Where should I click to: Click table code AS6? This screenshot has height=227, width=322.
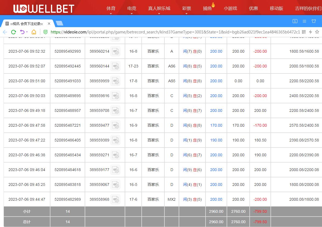point(172,66)
